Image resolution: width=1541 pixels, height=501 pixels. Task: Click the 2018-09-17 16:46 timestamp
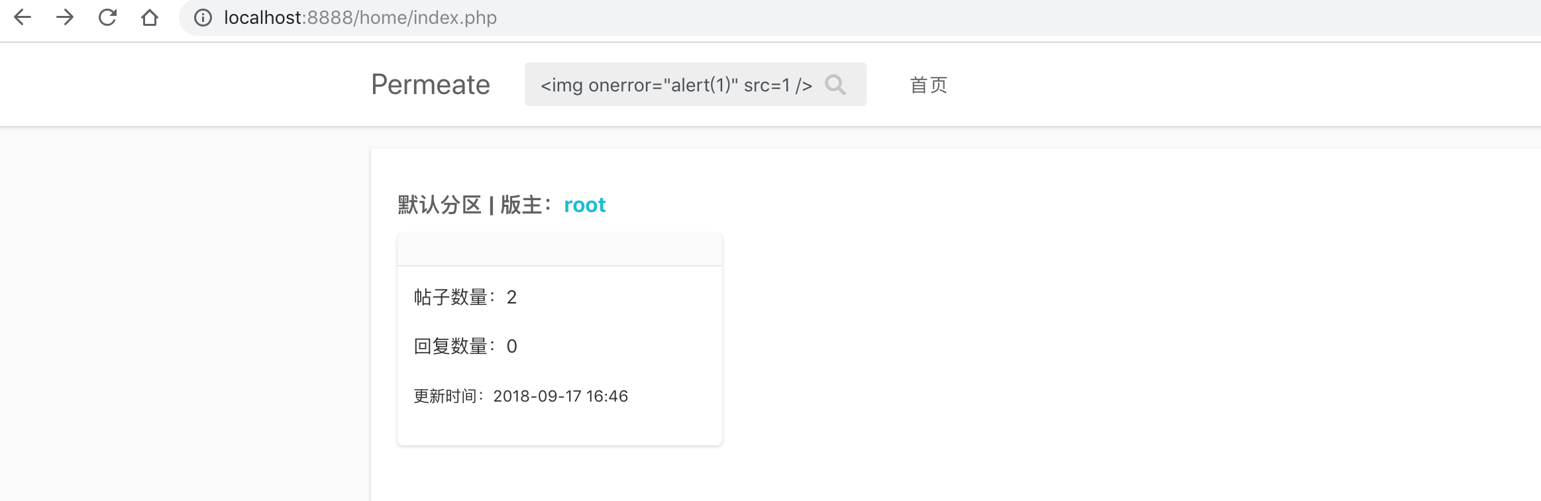tap(560, 396)
